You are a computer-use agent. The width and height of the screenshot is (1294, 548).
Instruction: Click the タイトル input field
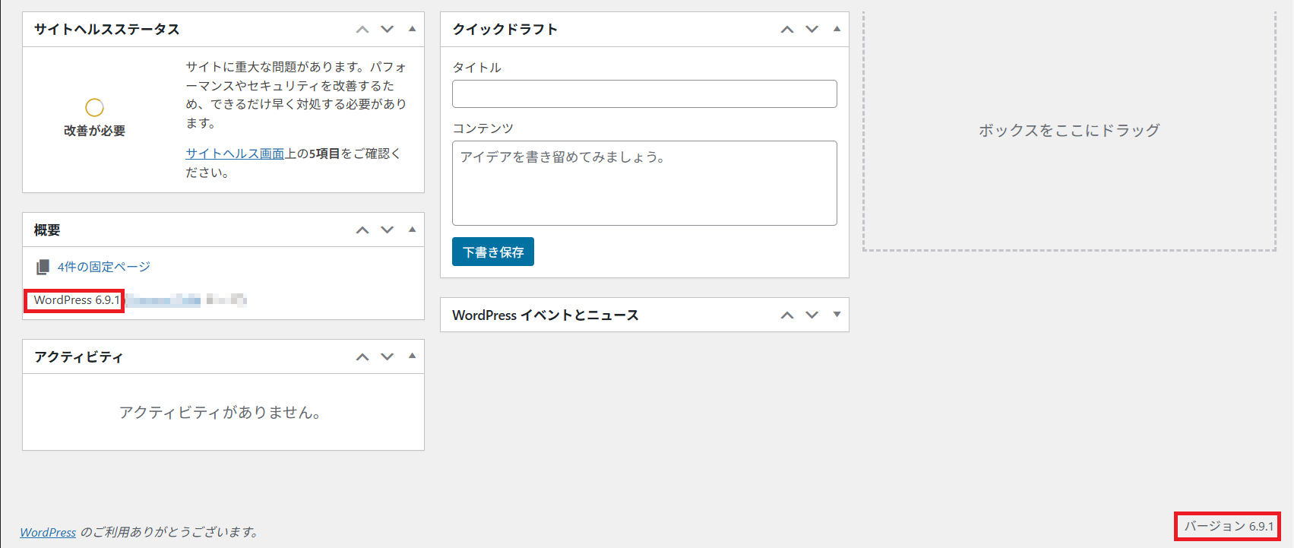pyautogui.click(x=644, y=94)
